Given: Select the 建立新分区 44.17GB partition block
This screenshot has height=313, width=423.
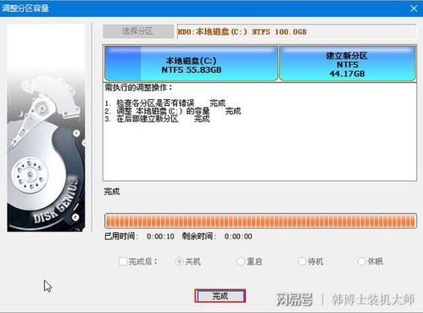Looking at the screenshot, I should tap(348, 64).
